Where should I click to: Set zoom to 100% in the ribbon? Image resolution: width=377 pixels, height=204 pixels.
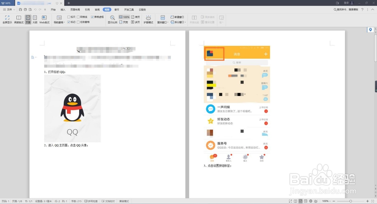tap(124, 17)
